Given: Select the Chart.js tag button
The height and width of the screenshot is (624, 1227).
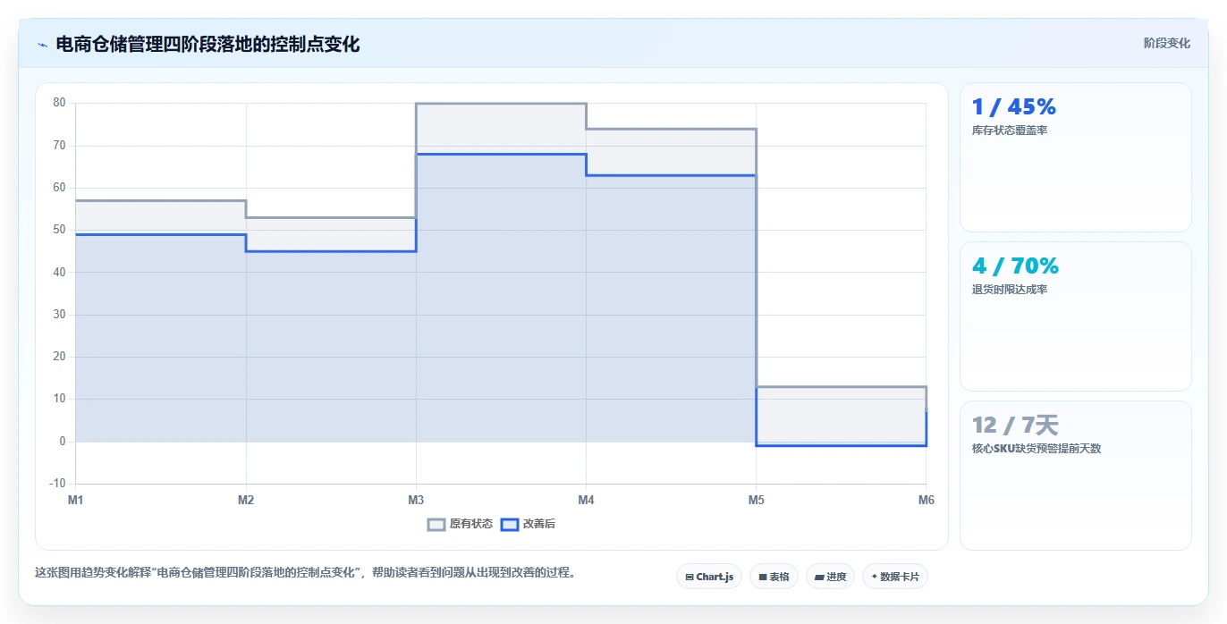Looking at the screenshot, I should (709, 577).
